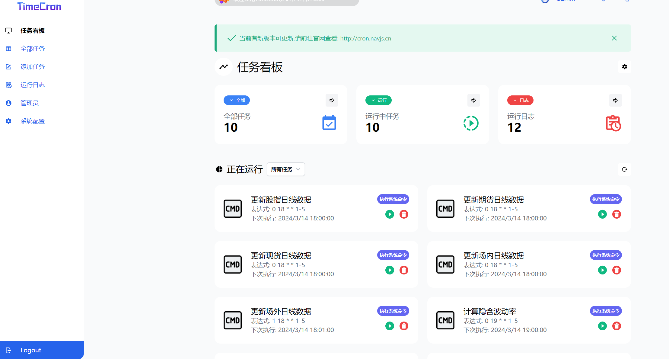Delete the 更新期货日线数据 task
This screenshot has height=359, width=669.
pos(616,214)
